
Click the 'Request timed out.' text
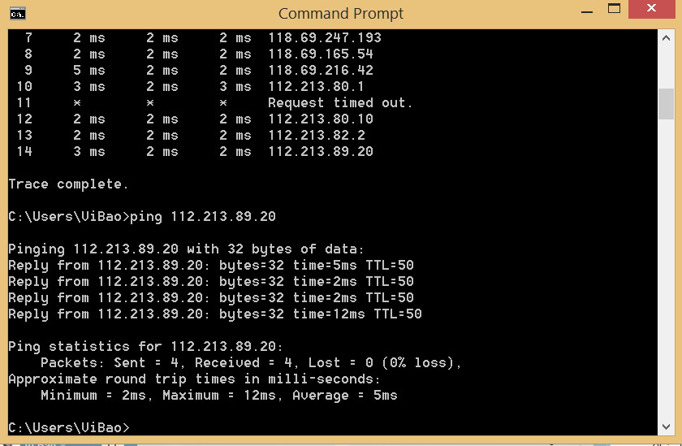coord(340,102)
